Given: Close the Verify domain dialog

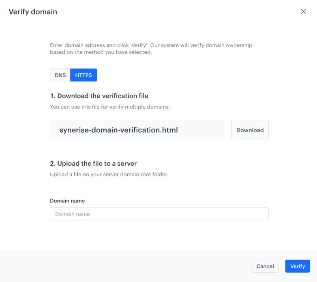Looking at the screenshot, I should tap(303, 11).
